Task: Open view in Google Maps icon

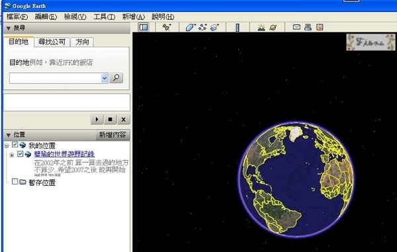Action: pyautogui.click(x=320, y=27)
